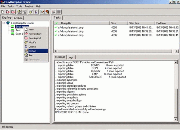Click the '8/13/2002 10:41:13 PM: Done' line
The height and width of the screenshot is (130, 180).
(72, 112)
